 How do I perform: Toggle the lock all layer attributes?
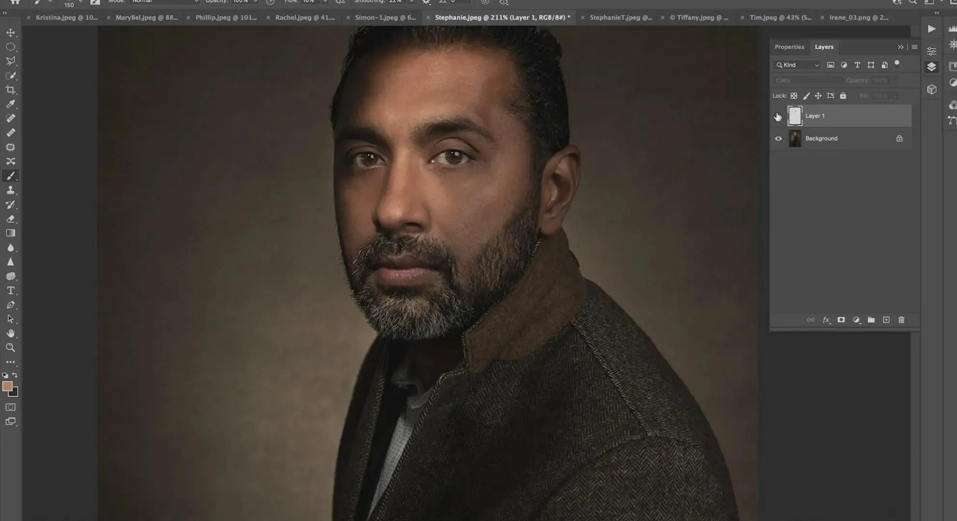[843, 96]
